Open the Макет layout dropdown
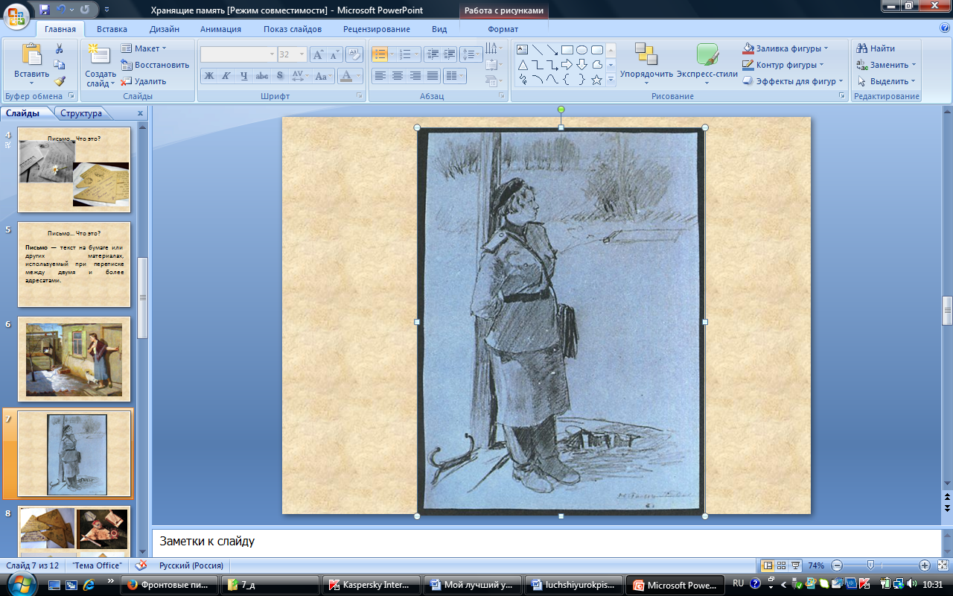Image resolution: width=953 pixels, height=596 pixels. (144, 48)
